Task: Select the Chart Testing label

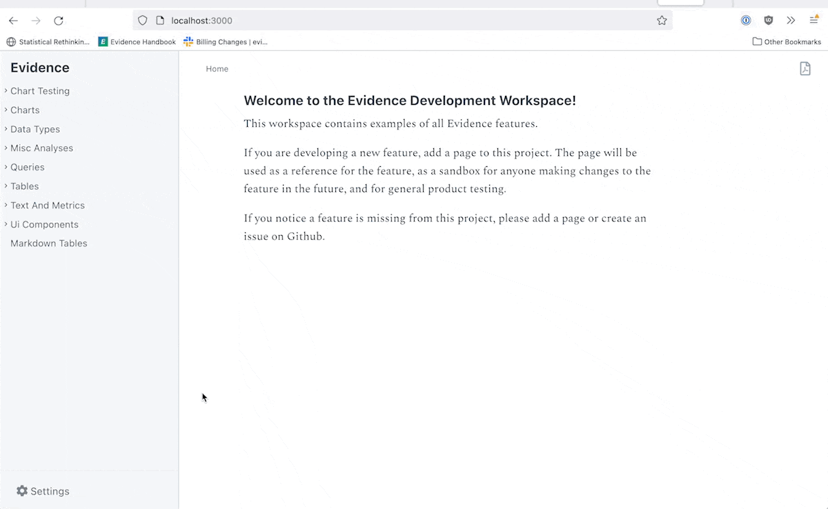Action: tap(40, 91)
